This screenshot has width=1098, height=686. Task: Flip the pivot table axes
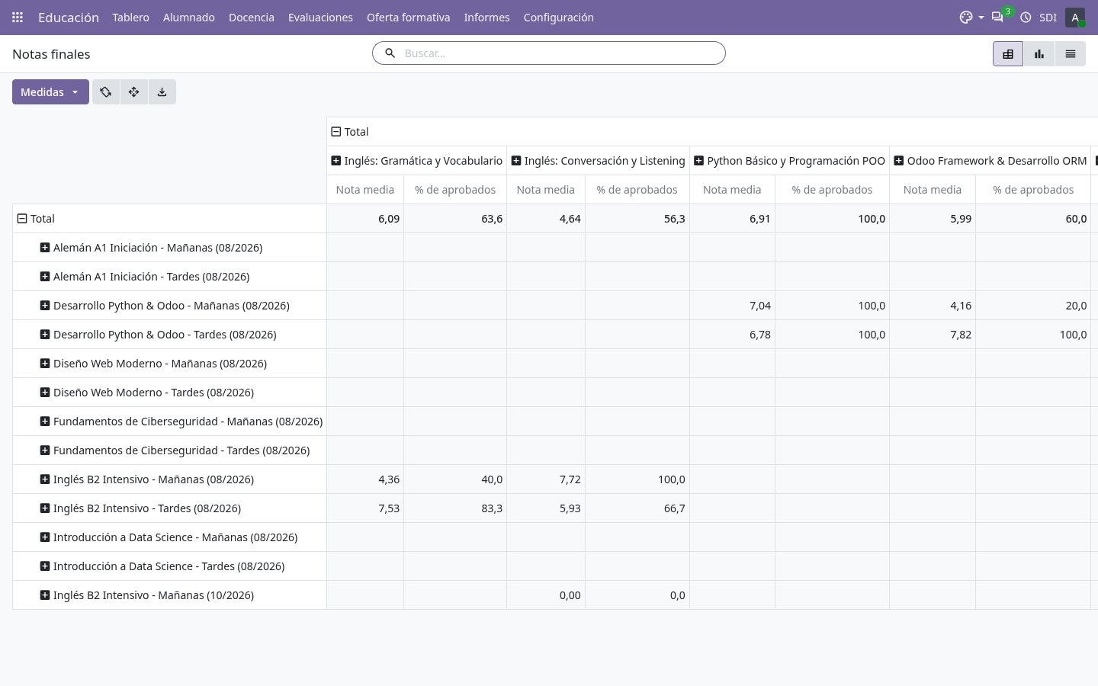click(106, 92)
